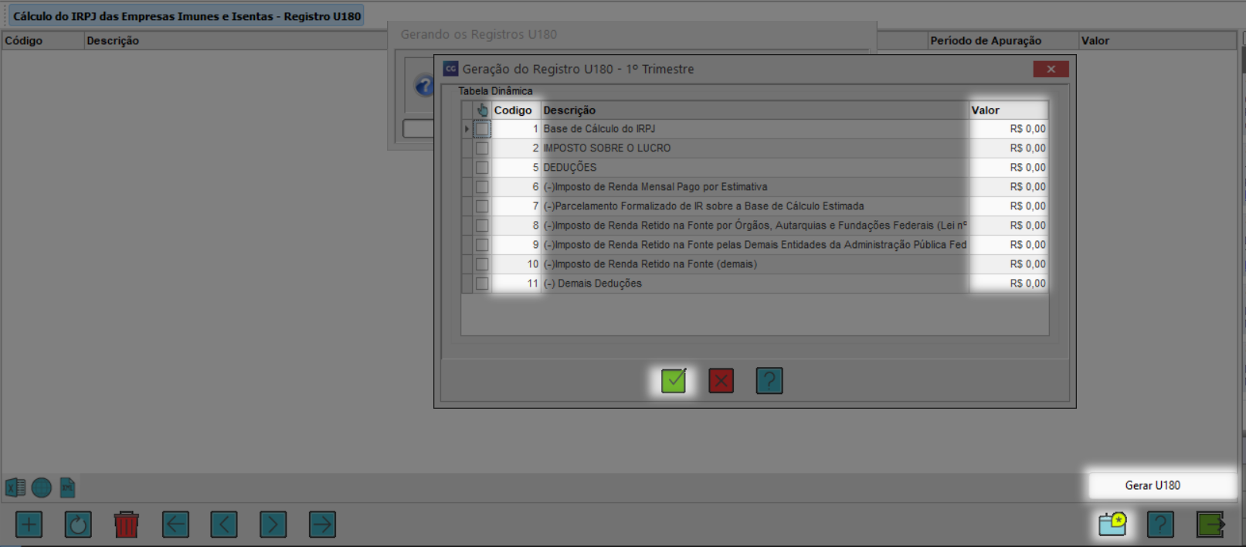Click value cell of code 6 row
Screen dimensions: 1246x547
(1008, 187)
